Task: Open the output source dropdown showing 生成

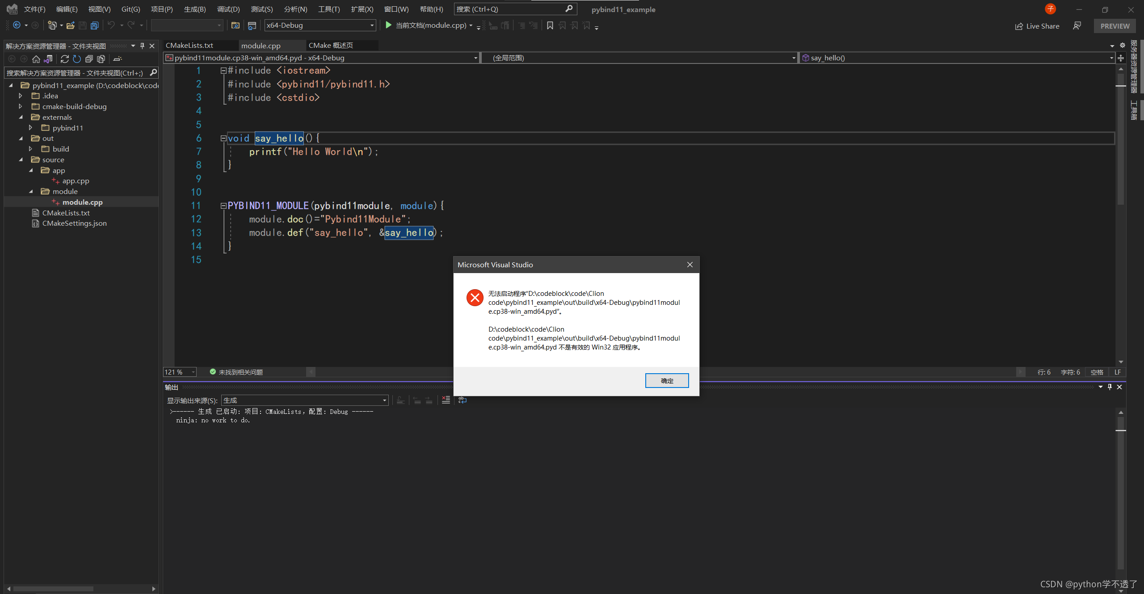Action: click(305, 400)
